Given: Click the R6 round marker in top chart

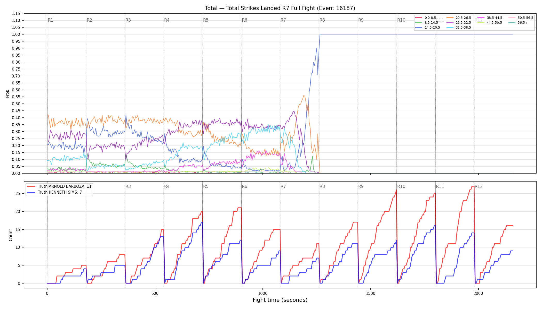Looking at the screenshot, I should pyautogui.click(x=244, y=20).
